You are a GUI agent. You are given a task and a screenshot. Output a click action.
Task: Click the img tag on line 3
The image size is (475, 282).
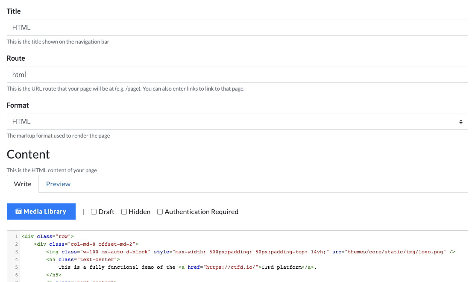pyautogui.click(x=54, y=252)
